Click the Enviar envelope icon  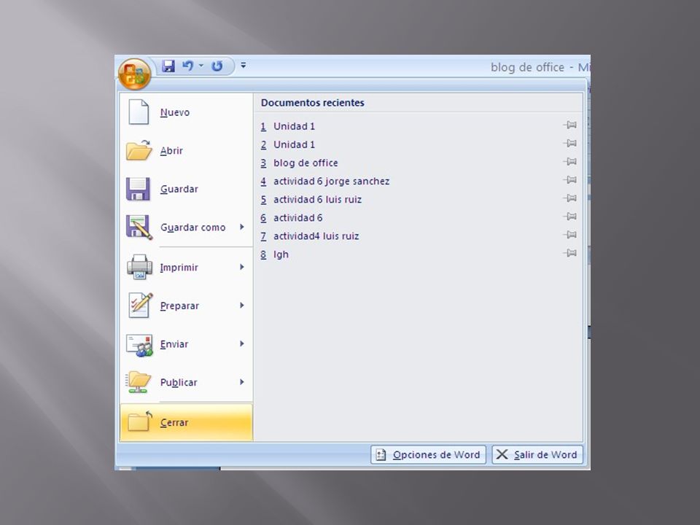[139, 345]
